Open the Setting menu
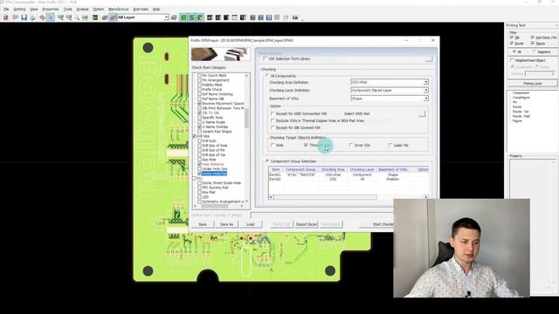Viewport: 559px width, 314px height. (x=19, y=10)
